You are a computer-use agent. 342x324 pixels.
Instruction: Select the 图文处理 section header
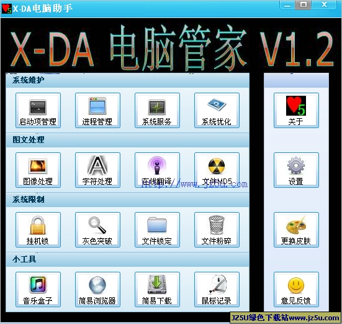click(x=127, y=140)
